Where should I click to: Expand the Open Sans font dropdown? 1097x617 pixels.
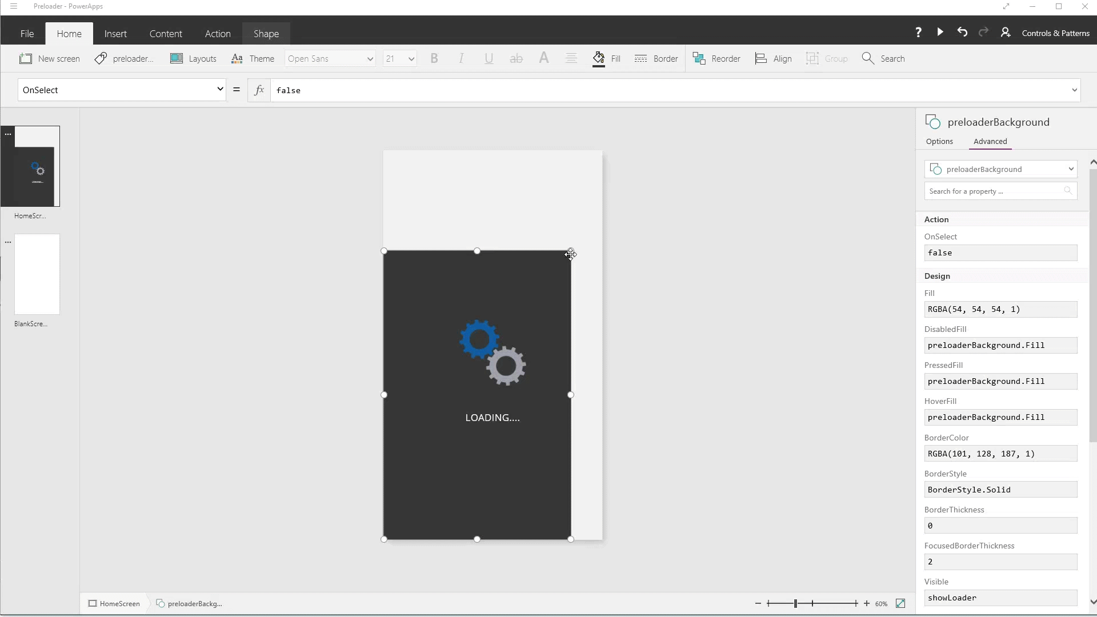click(370, 59)
